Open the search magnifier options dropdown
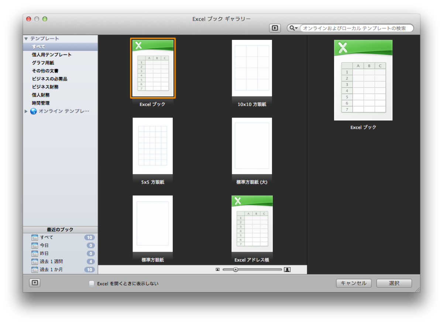 pos(294,28)
